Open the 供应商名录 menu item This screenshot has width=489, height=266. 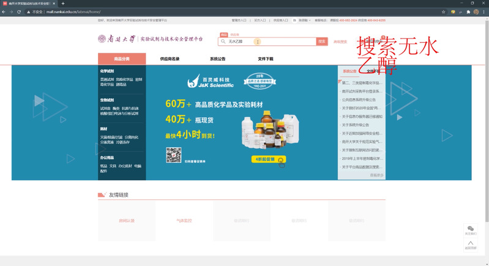[x=170, y=59]
